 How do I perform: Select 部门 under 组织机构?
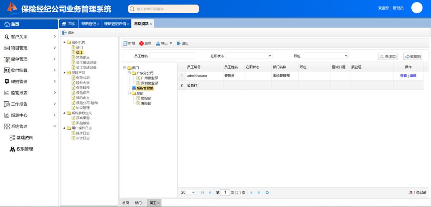coord(79,47)
